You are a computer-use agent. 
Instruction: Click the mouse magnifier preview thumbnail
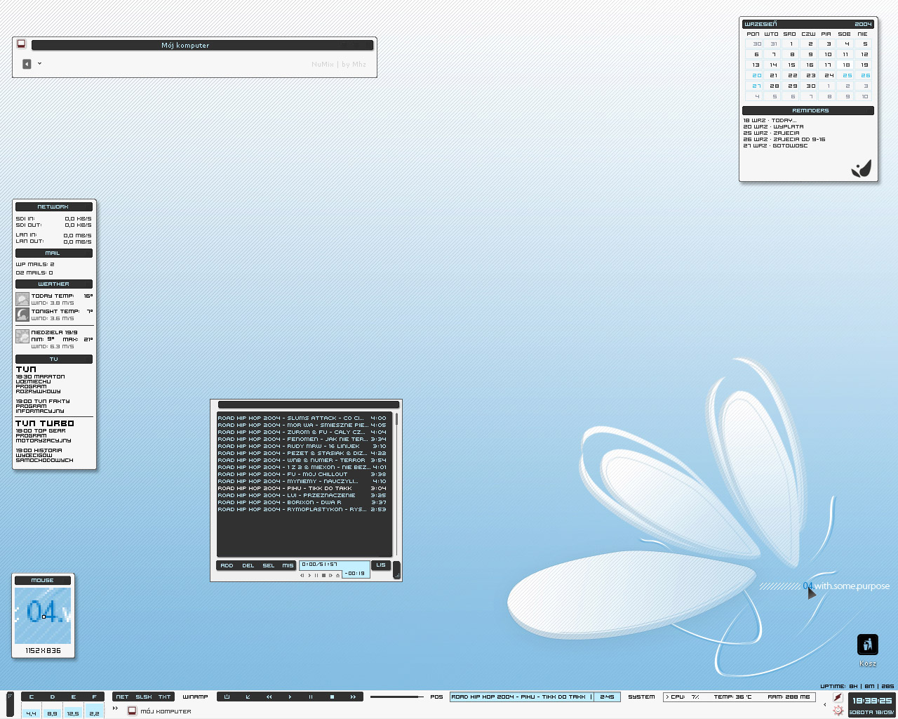pos(43,616)
